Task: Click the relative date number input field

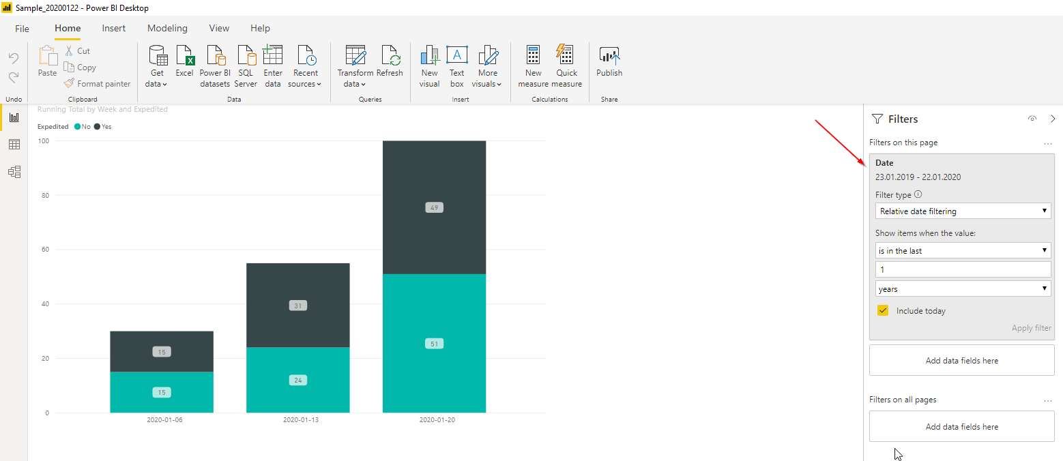Action: [963, 269]
